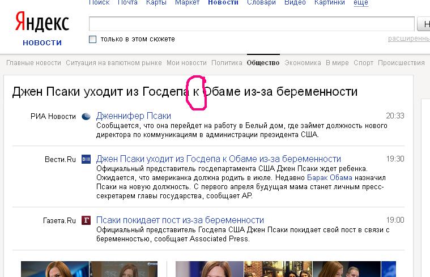Image resolution: width=430 pixels, height=277 pixels.
Task: Click the Газета.Ru source icon
Action: (x=86, y=220)
